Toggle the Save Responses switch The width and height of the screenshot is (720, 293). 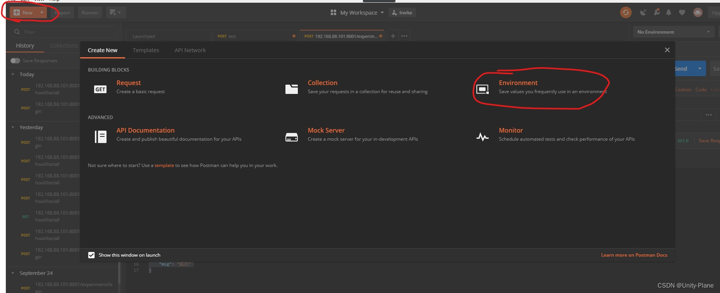pos(15,61)
